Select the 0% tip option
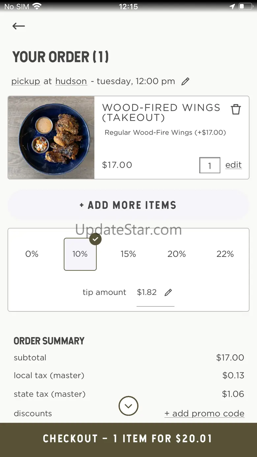Screen dimensions: 257x457 click(x=32, y=254)
